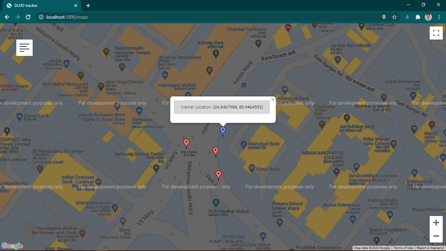This screenshot has height=251, width=446.
Task: Click Manyavar clothing store pin
Action: [139, 110]
